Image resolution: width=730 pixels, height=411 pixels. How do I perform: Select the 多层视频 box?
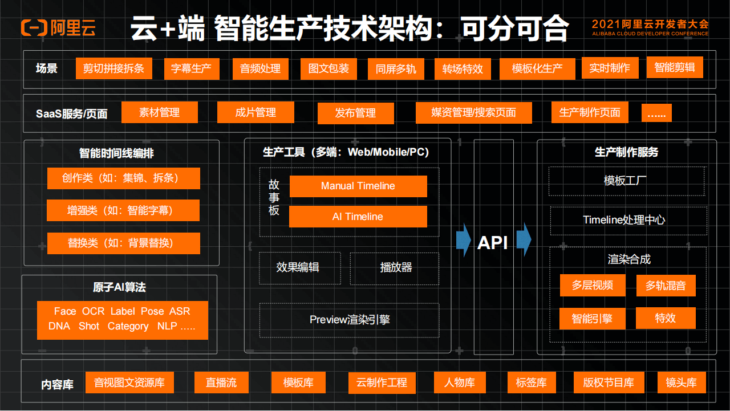593,286
